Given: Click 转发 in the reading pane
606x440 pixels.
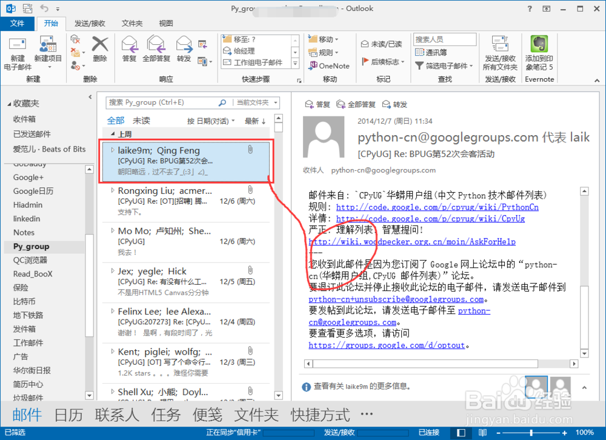Looking at the screenshot, I should point(395,104).
